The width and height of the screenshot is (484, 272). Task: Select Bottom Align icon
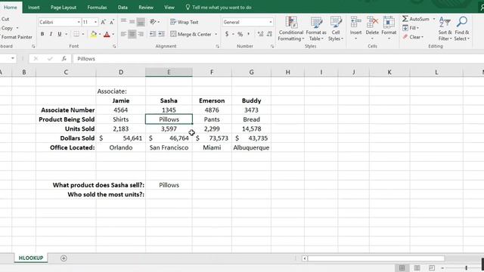click(x=141, y=22)
